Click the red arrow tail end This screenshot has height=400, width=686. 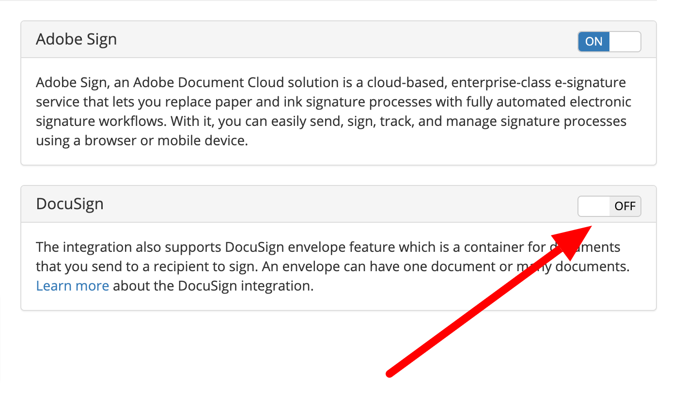coord(390,373)
